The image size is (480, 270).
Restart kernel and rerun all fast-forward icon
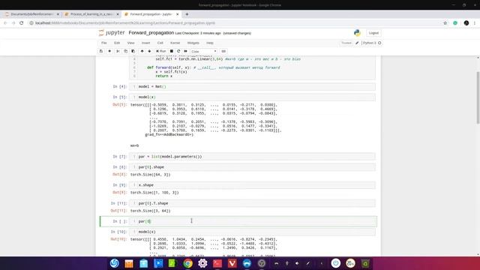(x=185, y=51)
